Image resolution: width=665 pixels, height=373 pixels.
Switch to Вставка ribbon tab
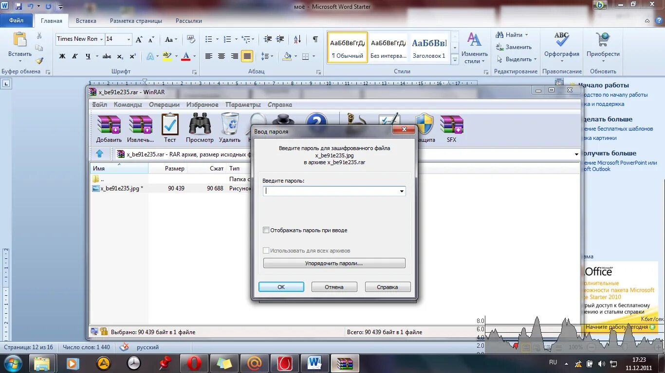(x=86, y=21)
